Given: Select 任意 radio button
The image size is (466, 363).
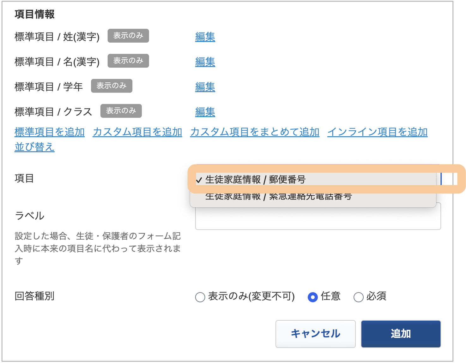Looking at the screenshot, I should pyautogui.click(x=313, y=297).
